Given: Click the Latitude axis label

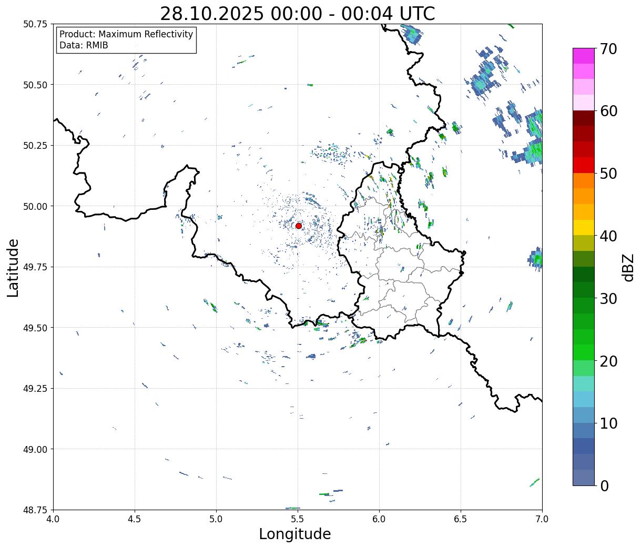Looking at the screenshot, I should 13,267.
